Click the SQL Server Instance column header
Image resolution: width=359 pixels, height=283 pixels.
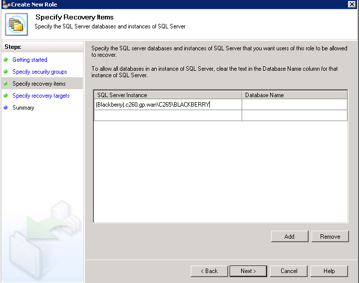click(x=168, y=95)
